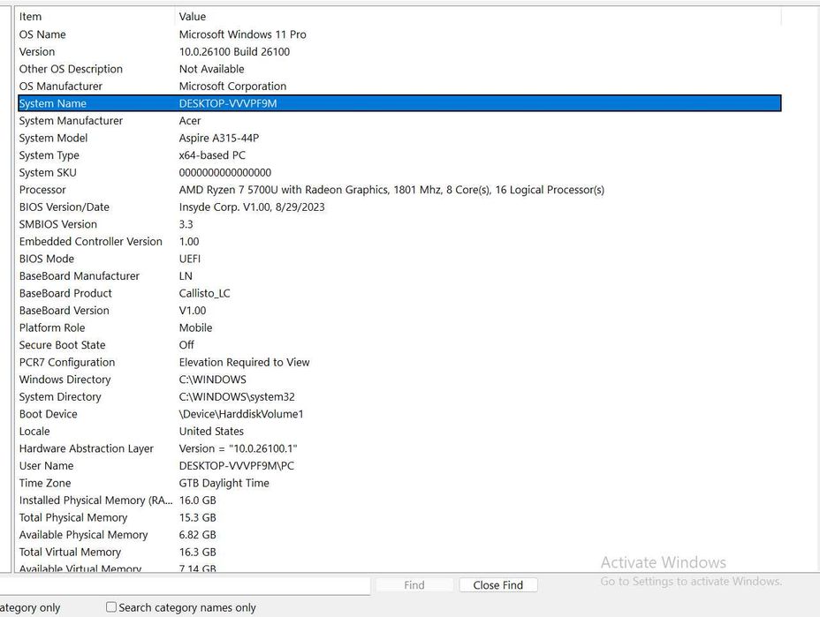Click the value '6.82 GB'
The height and width of the screenshot is (617, 820).
[x=197, y=534]
